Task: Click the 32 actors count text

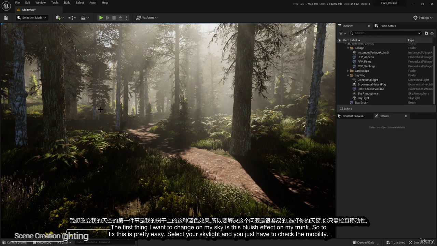Action: [346, 109]
